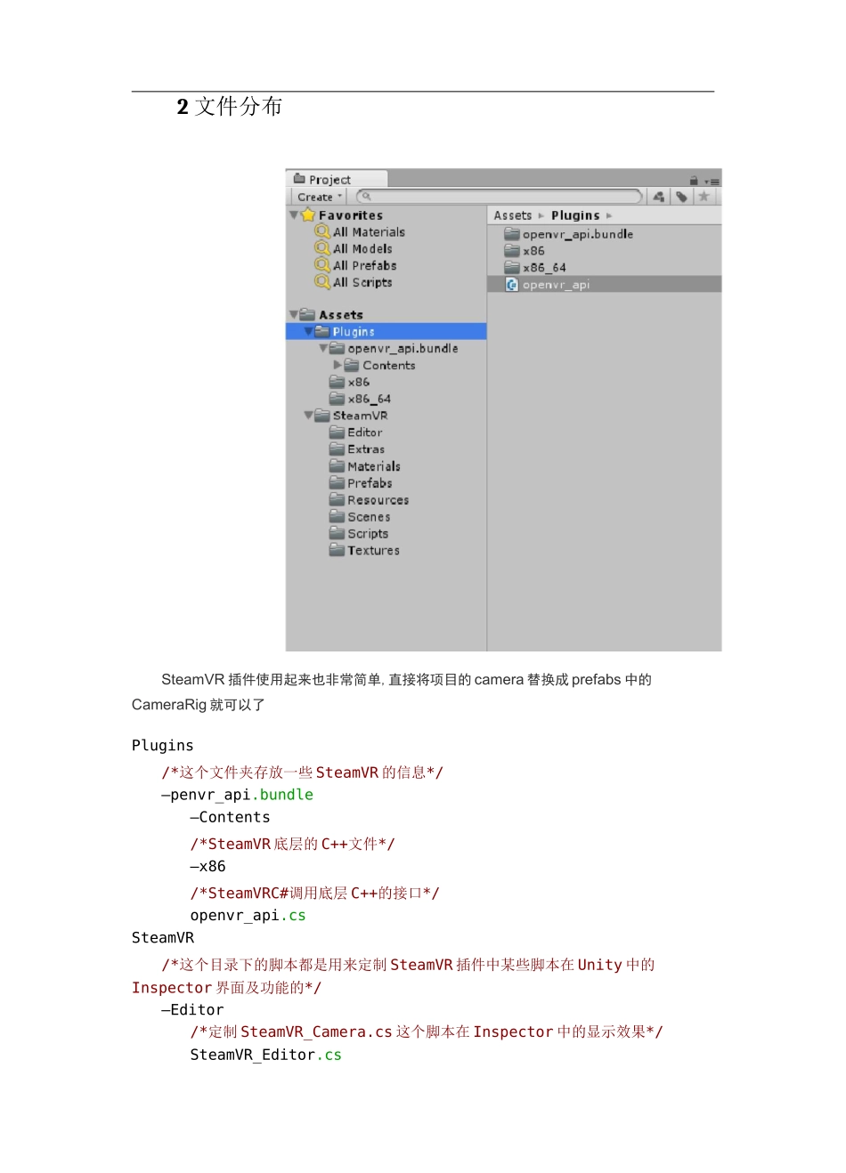Click the 'SteamVR_Editor.cs' code line
The image size is (846, 1173).
[265, 1055]
